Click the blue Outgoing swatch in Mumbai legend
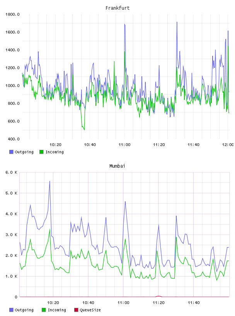This screenshot has width=235, height=316. coord(11,310)
